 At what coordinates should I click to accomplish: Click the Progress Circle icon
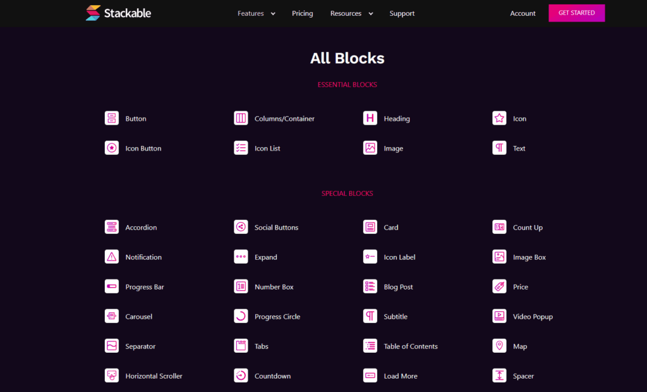241,316
